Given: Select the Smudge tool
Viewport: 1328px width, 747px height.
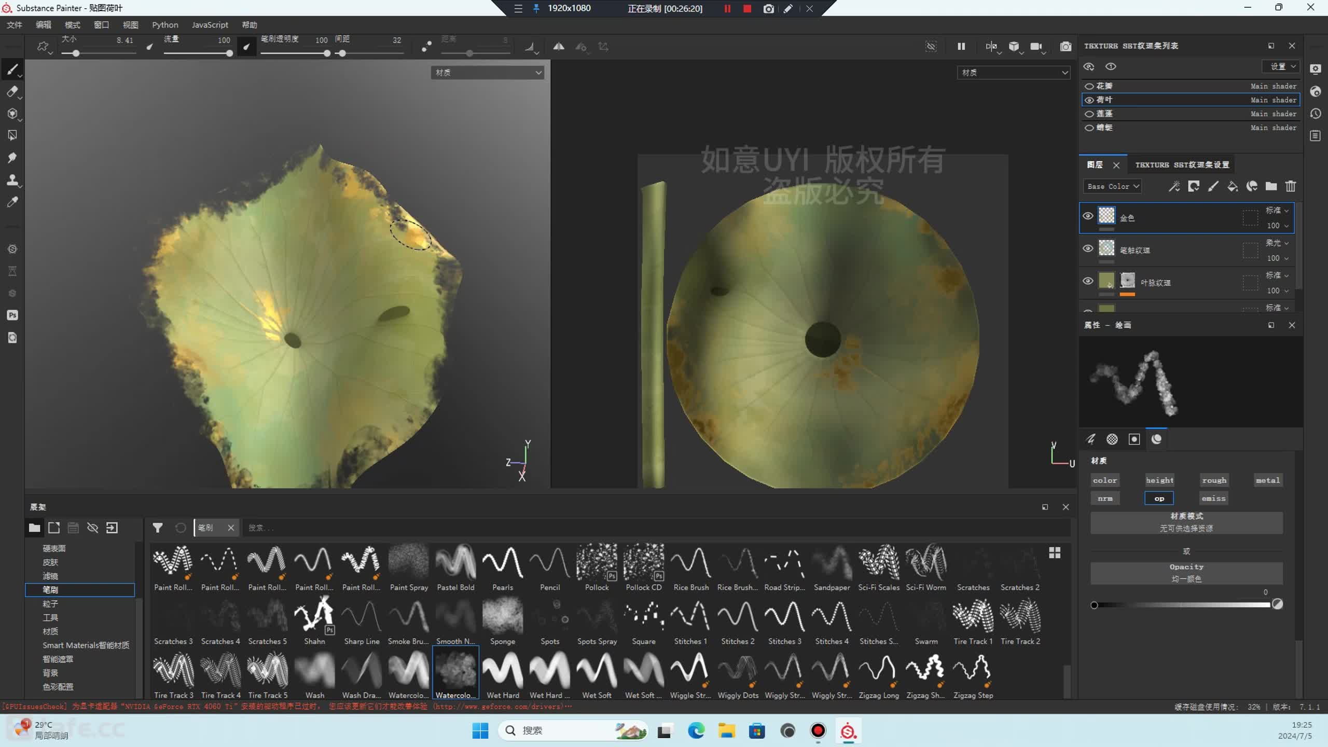Looking at the screenshot, I should tap(12, 158).
